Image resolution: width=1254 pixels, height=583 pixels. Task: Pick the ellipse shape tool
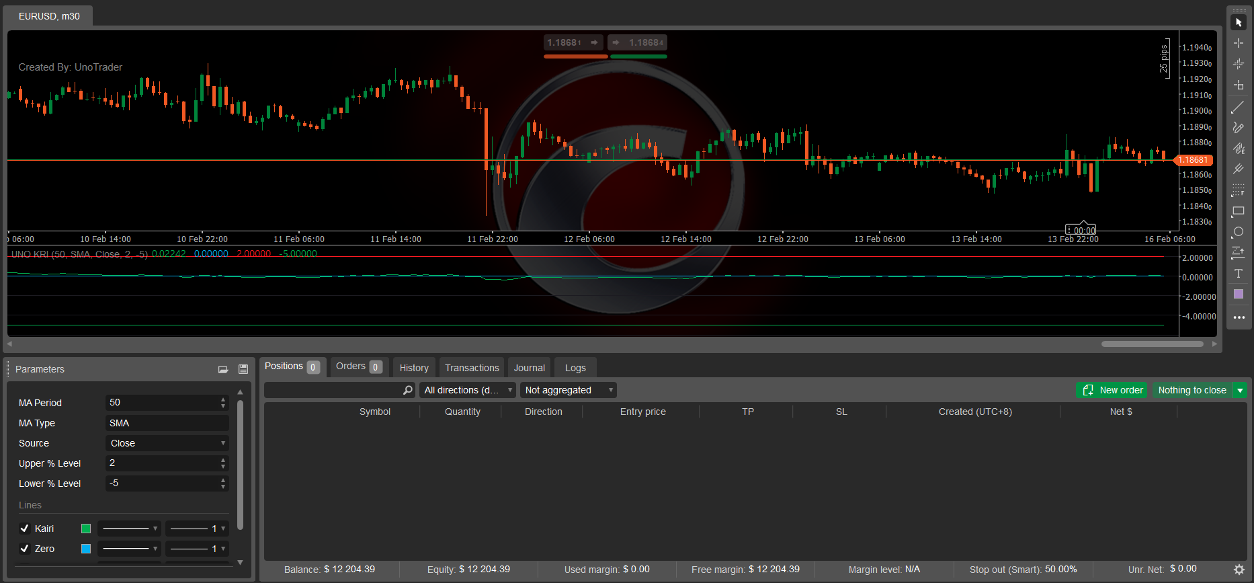[x=1238, y=232]
